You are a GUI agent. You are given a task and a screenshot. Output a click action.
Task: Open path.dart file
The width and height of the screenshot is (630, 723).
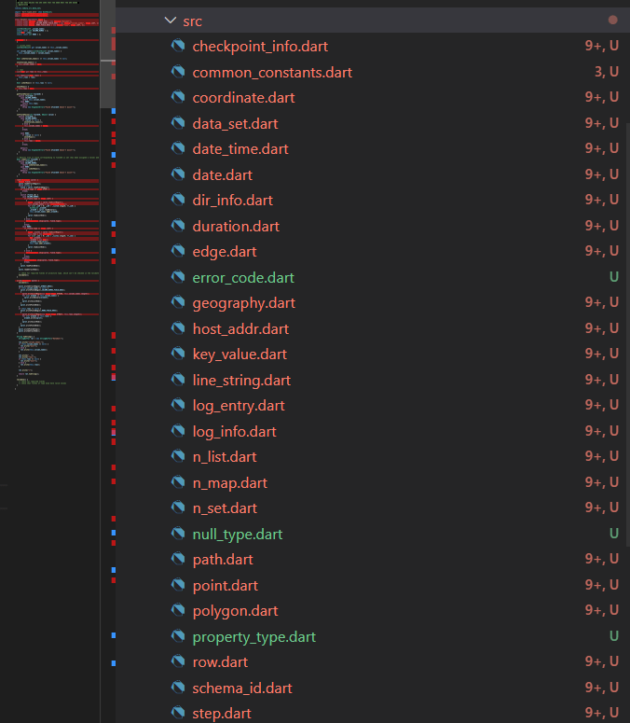[223, 560]
